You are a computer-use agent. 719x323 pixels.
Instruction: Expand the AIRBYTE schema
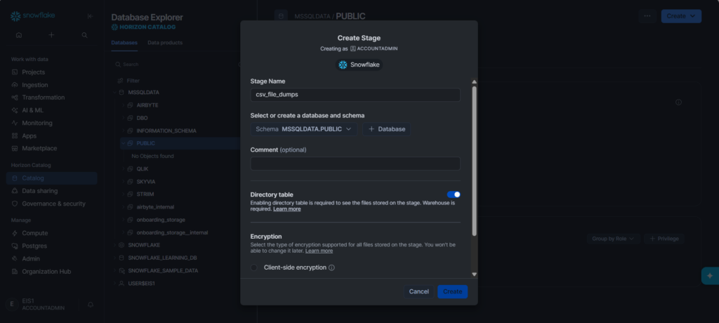(124, 105)
